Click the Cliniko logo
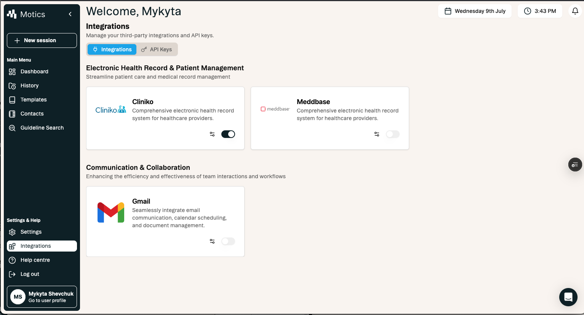The width and height of the screenshot is (584, 315). [111, 109]
